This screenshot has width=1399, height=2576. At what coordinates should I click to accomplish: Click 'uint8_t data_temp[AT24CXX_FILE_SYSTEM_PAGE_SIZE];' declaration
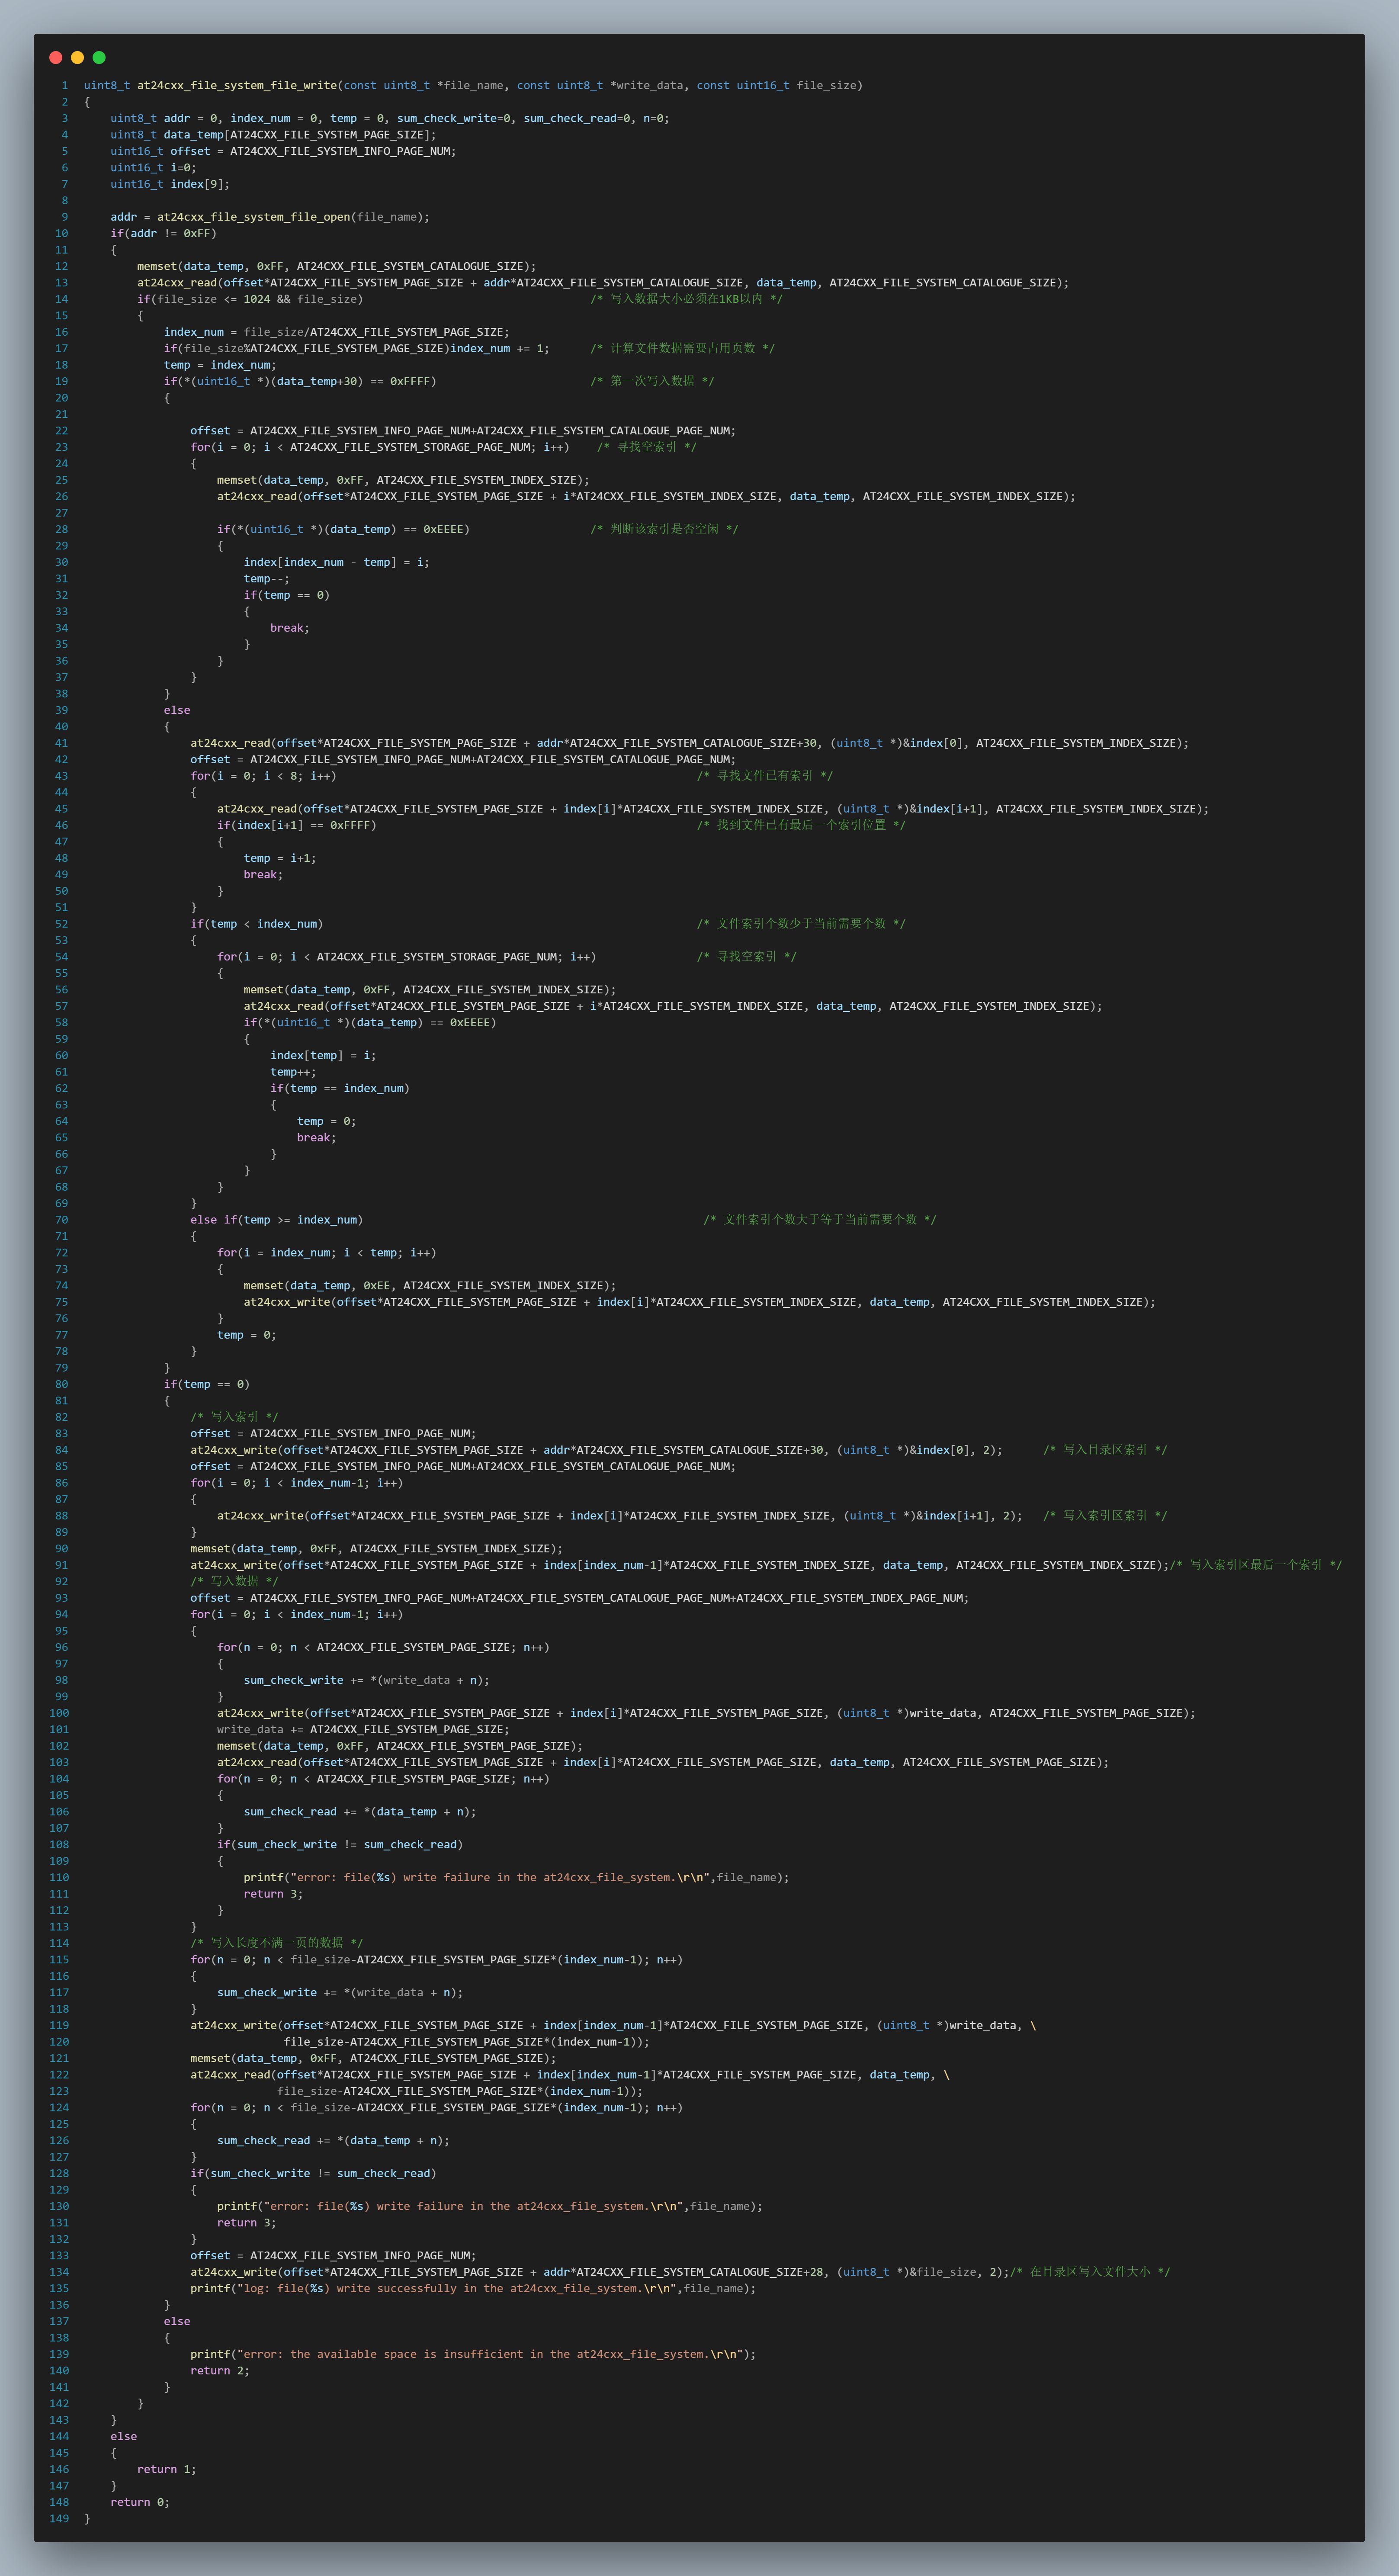point(273,135)
